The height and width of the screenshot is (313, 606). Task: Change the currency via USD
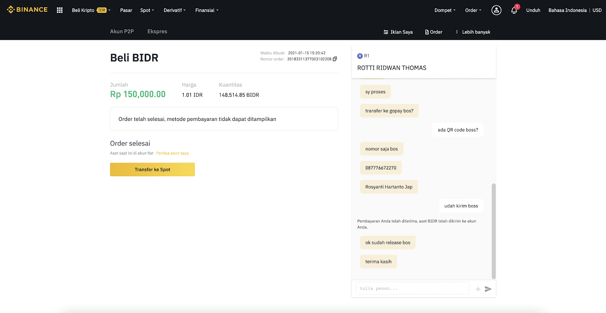pyautogui.click(x=597, y=10)
